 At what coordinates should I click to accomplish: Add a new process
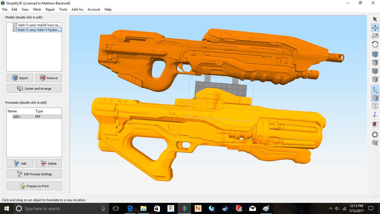[20, 163]
